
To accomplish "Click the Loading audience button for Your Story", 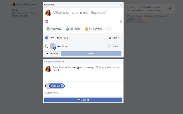I will [x=114, y=46].
